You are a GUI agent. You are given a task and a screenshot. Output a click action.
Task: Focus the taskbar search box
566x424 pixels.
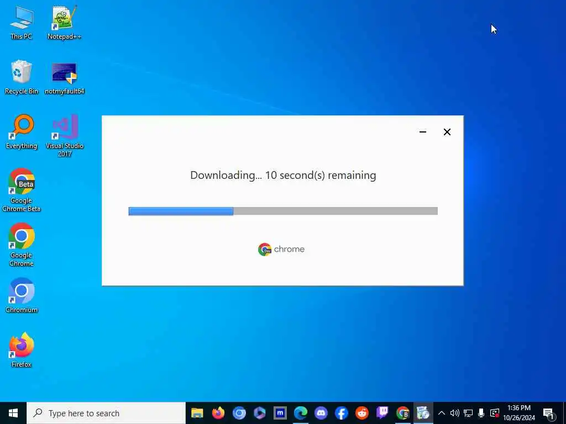(x=106, y=413)
